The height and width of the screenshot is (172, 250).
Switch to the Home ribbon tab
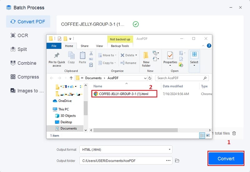coord(69,46)
